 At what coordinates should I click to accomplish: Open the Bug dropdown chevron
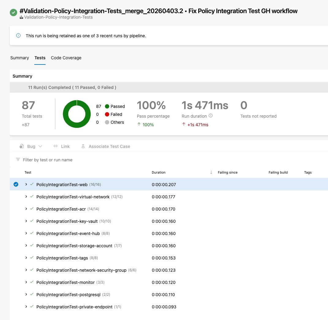40,146
